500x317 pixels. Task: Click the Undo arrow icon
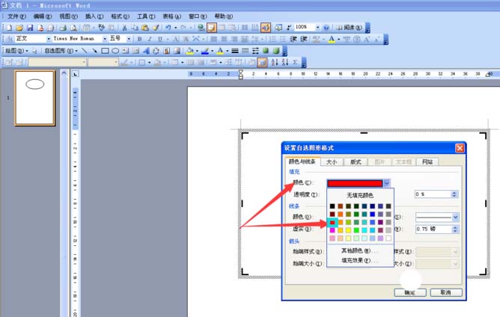168,27
